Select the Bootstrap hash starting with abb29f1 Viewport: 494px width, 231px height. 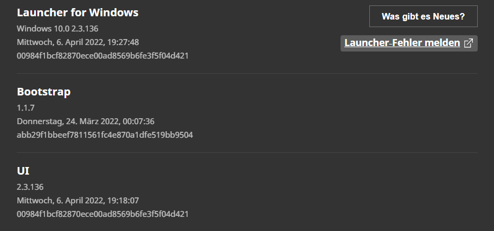(x=105, y=134)
